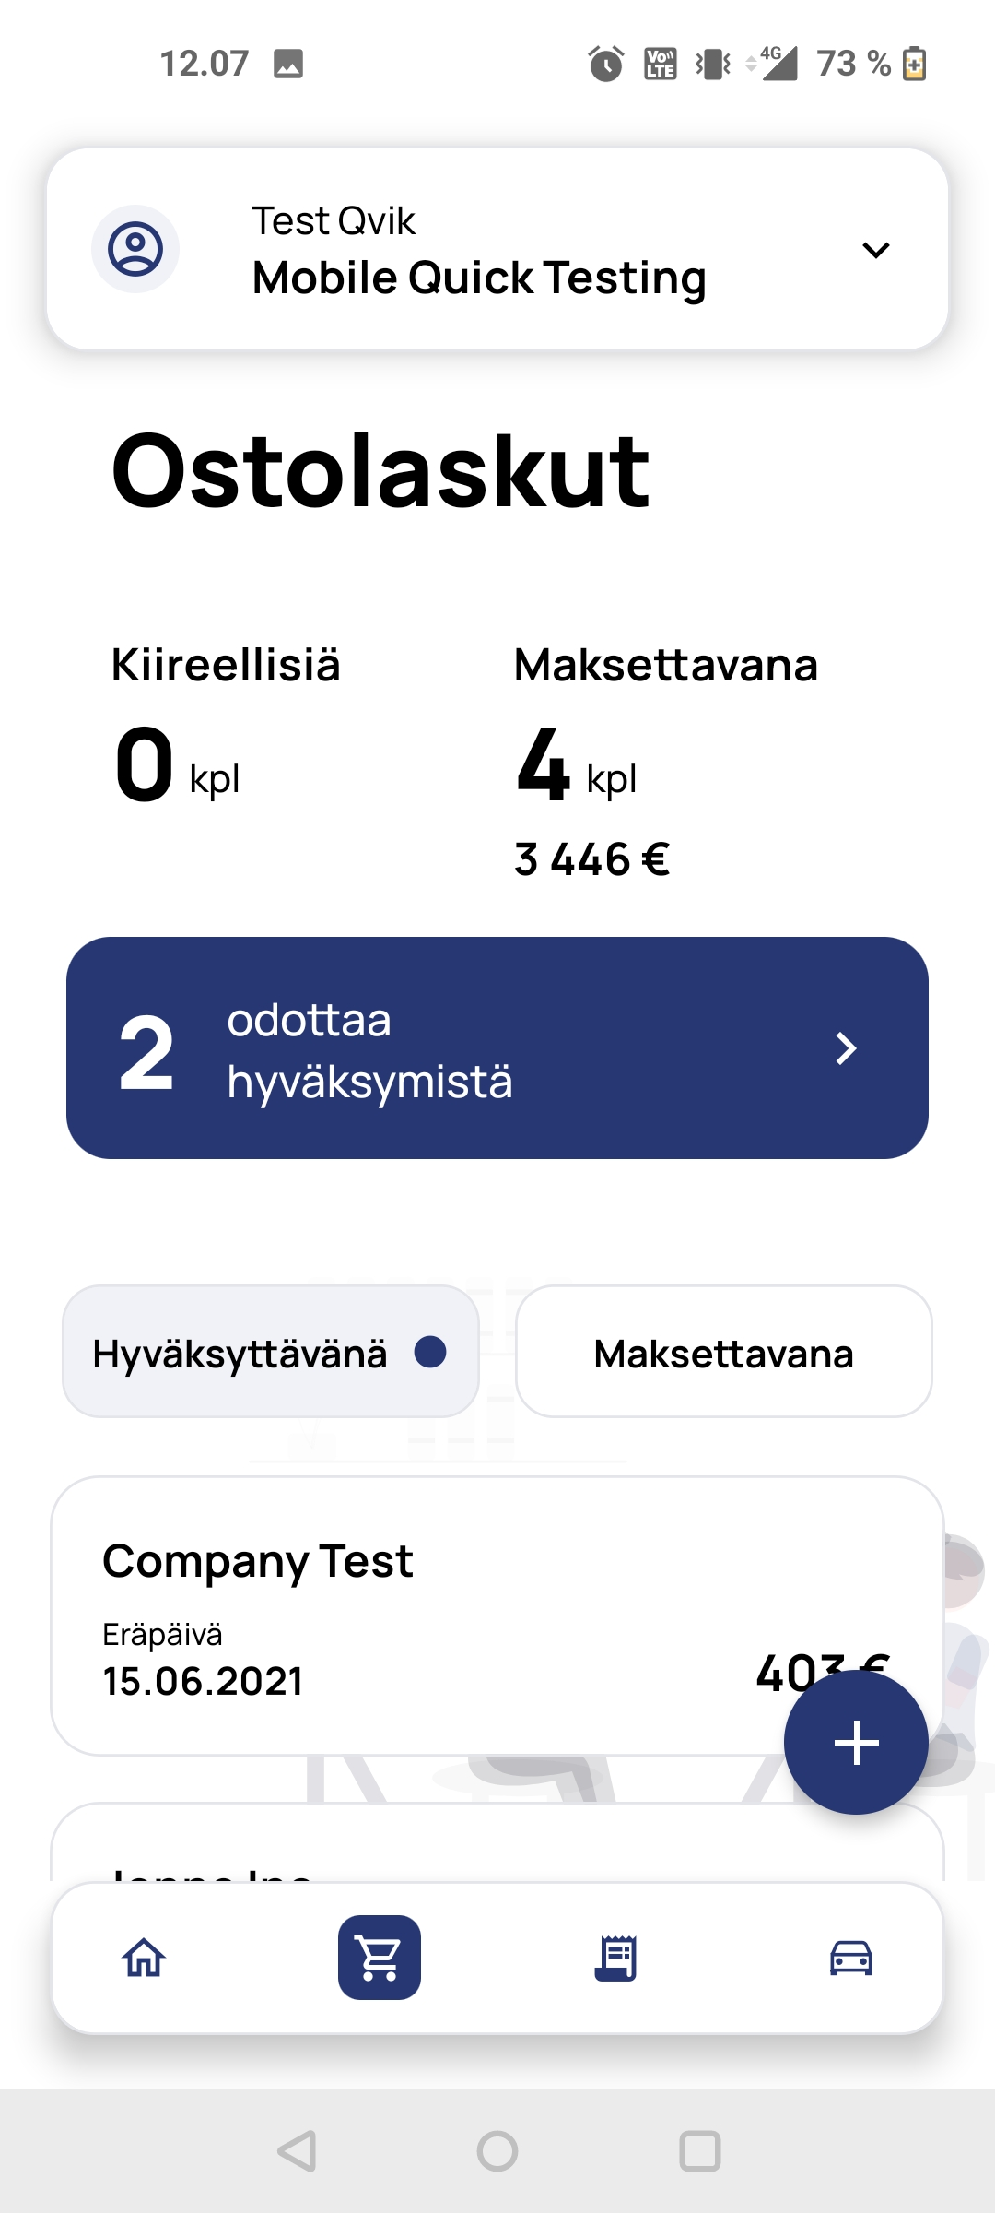Open the Company Test invoice card

[x=497, y=1616]
